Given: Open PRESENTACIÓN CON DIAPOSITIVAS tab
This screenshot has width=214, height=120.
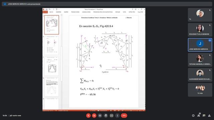Looking at the screenshot, I should click(103, 12).
